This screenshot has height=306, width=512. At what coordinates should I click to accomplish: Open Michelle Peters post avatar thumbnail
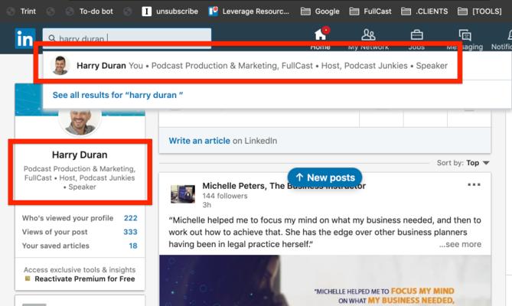(x=183, y=194)
